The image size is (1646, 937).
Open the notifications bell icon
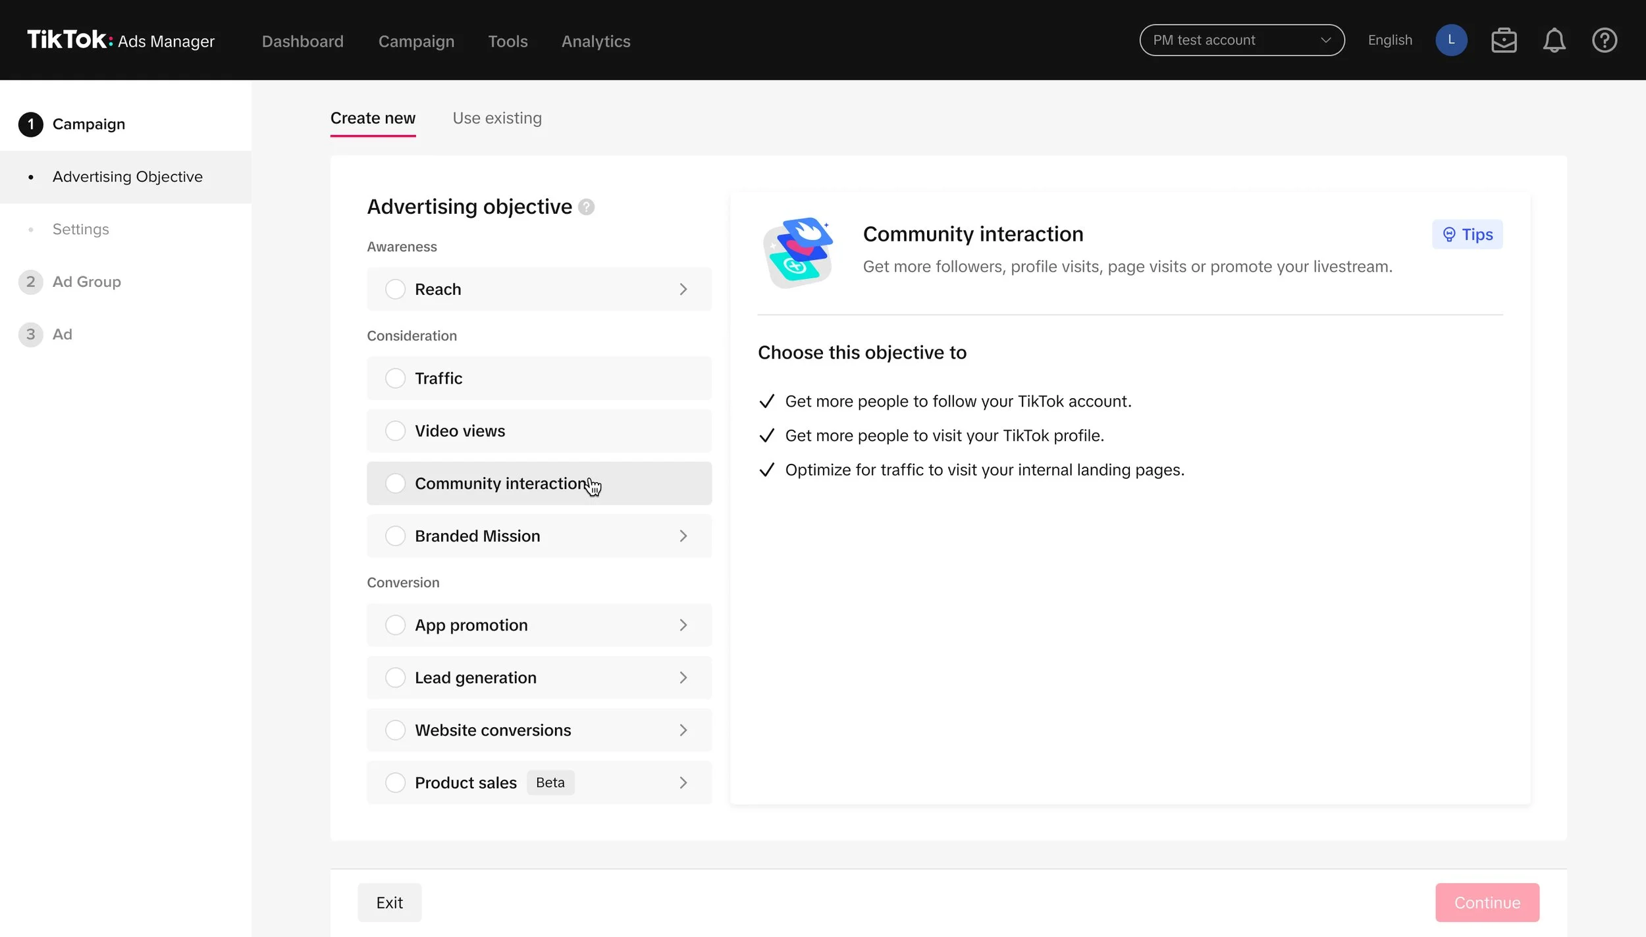1554,41
